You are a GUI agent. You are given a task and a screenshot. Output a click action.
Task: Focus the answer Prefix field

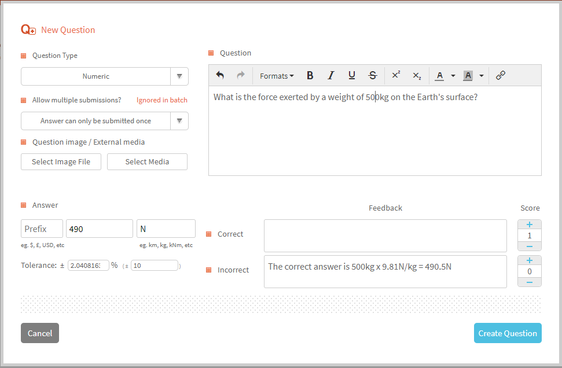click(42, 229)
